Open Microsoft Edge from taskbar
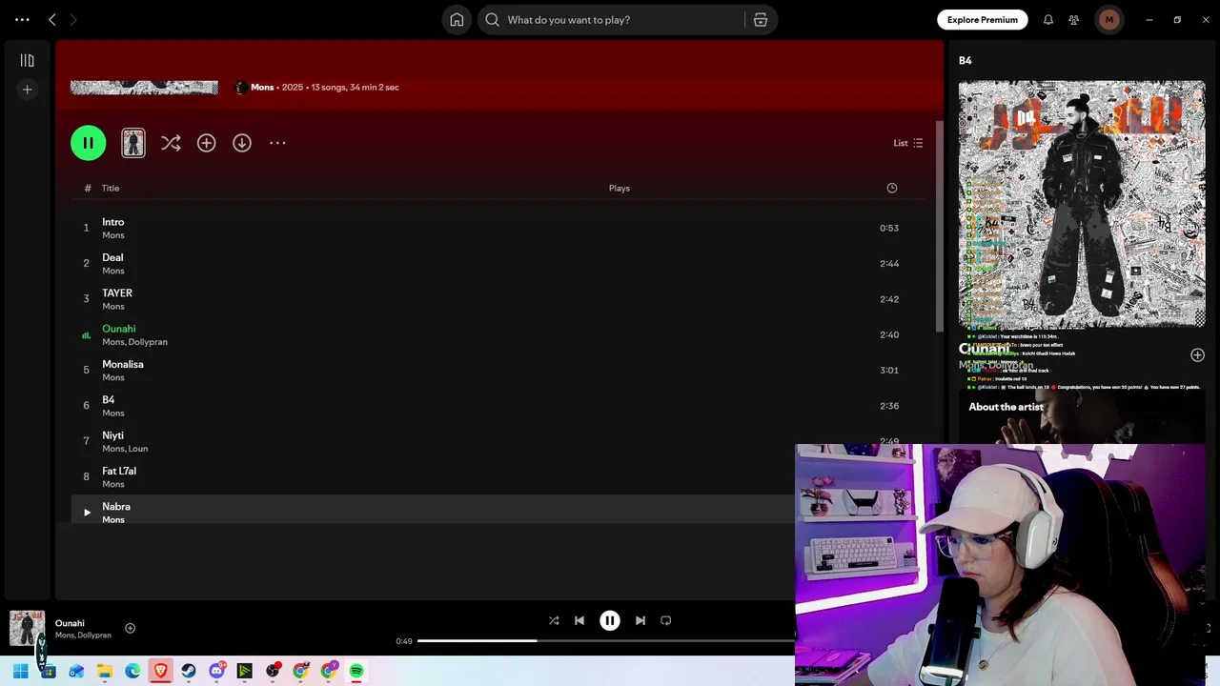 (132, 671)
